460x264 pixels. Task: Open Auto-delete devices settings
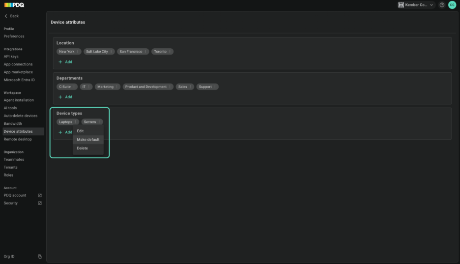click(20, 116)
